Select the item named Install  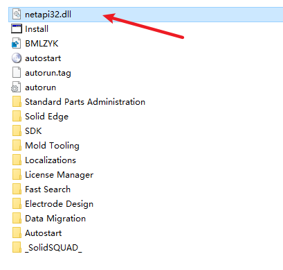37,29
